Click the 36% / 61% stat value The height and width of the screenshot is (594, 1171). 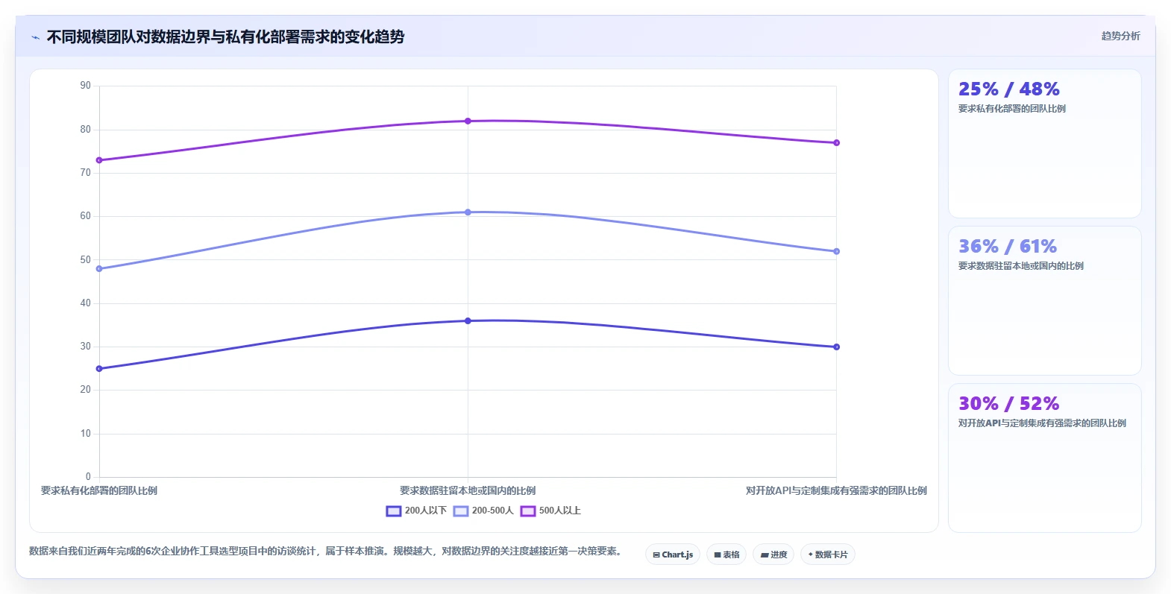pos(1007,246)
